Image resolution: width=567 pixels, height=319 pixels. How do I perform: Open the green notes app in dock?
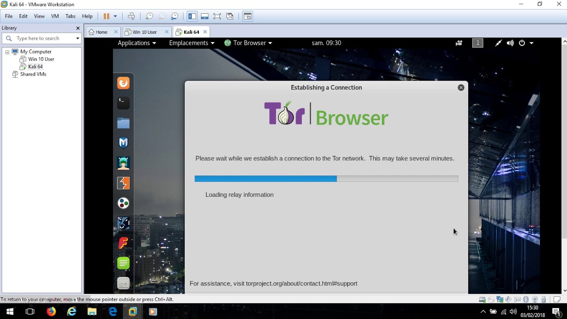click(123, 263)
